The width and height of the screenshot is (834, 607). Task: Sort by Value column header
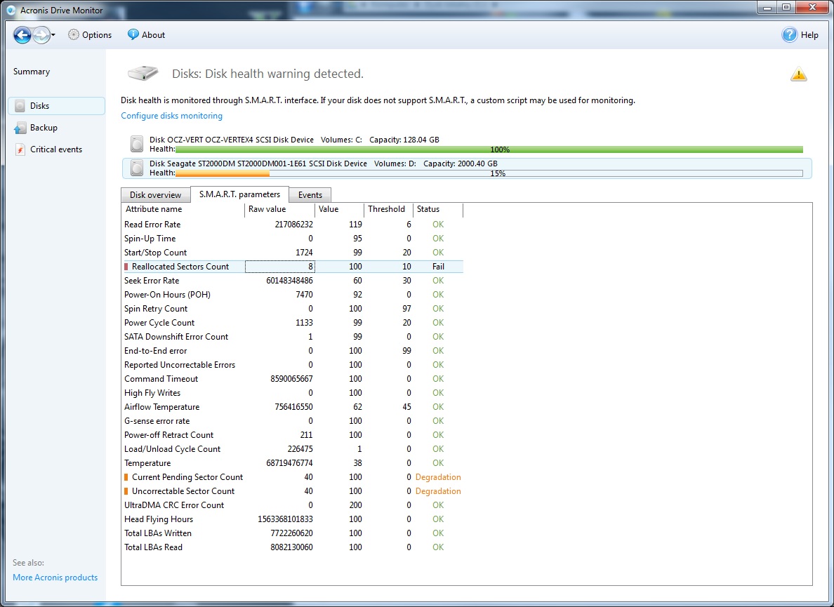click(x=339, y=209)
